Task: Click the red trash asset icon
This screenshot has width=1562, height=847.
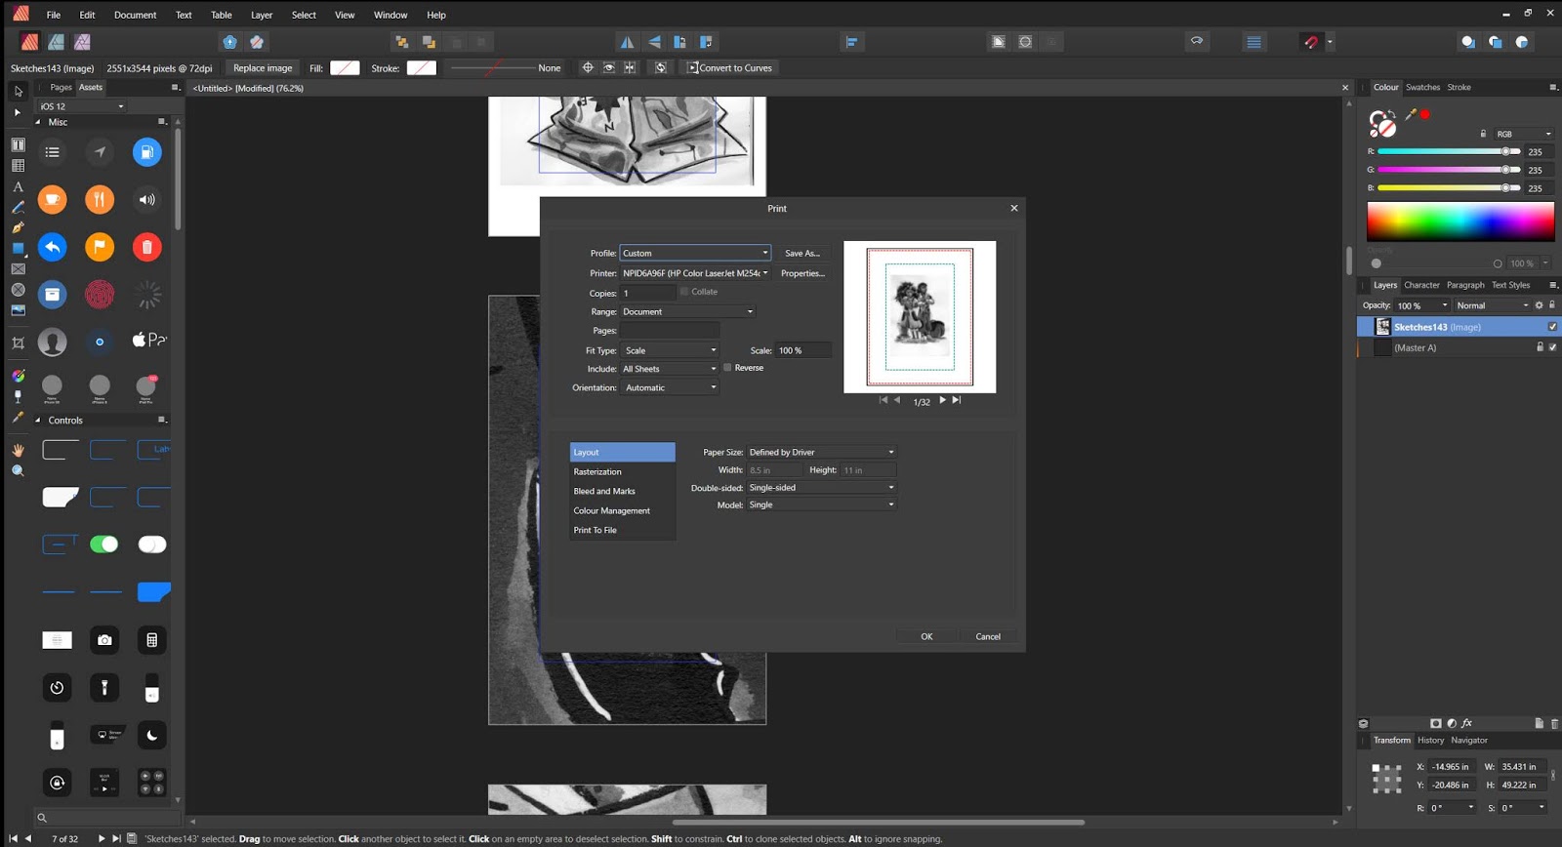Action: point(146,247)
